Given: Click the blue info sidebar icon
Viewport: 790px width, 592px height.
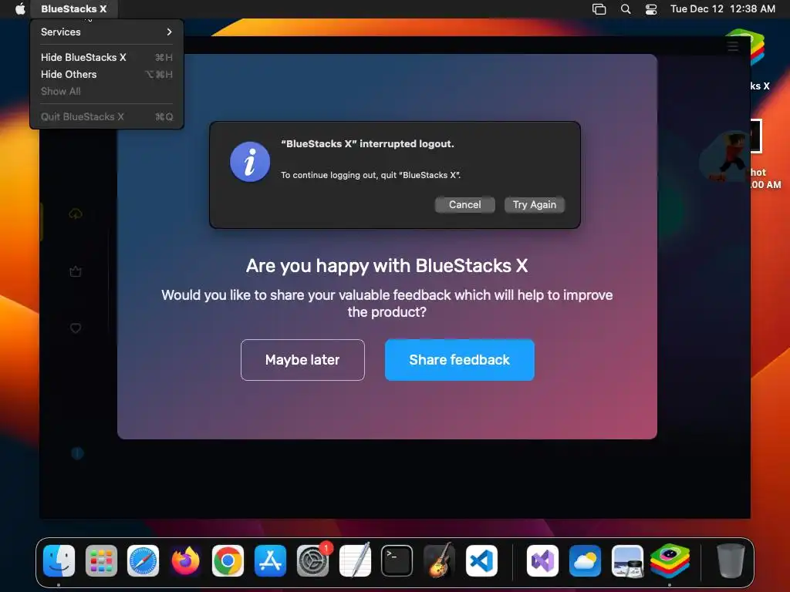Looking at the screenshot, I should pyautogui.click(x=77, y=453).
